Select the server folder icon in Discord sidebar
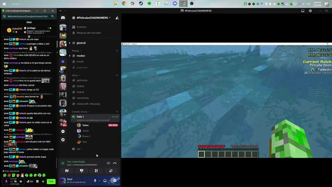 tap(63, 62)
